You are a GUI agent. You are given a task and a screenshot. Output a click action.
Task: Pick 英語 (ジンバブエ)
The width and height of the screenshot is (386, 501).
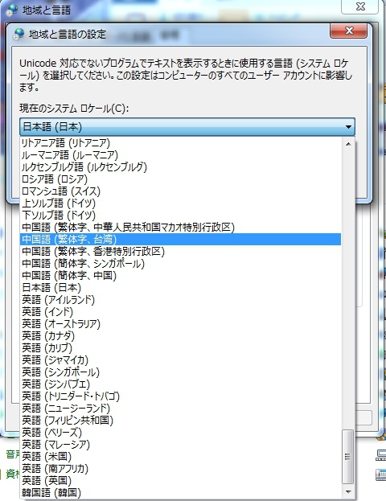tap(180, 384)
